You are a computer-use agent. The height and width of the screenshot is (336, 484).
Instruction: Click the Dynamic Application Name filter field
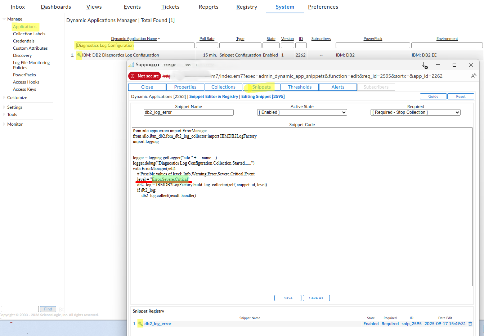click(135, 45)
